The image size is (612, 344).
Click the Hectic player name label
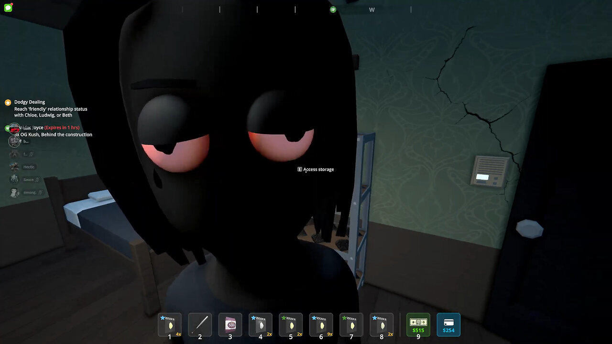pyautogui.click(x=29, y=167)
